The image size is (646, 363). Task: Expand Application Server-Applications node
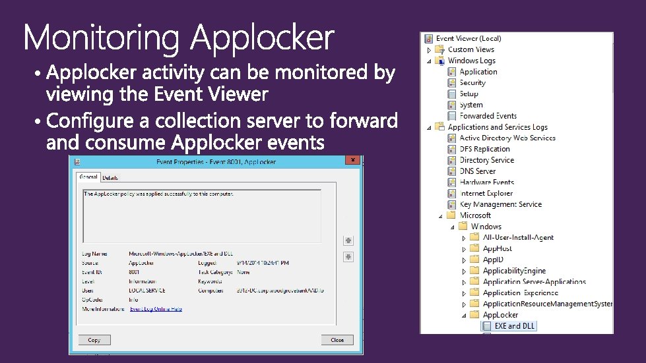(x=464, y=283)
